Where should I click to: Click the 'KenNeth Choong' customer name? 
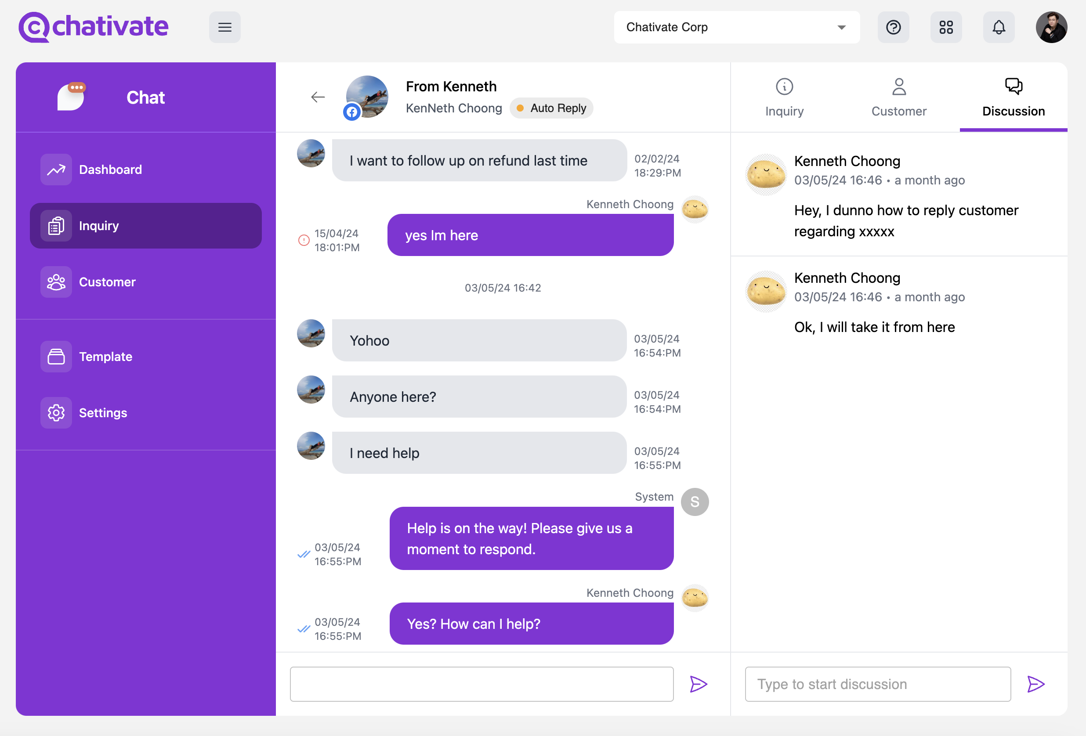[x=454, y=108]
